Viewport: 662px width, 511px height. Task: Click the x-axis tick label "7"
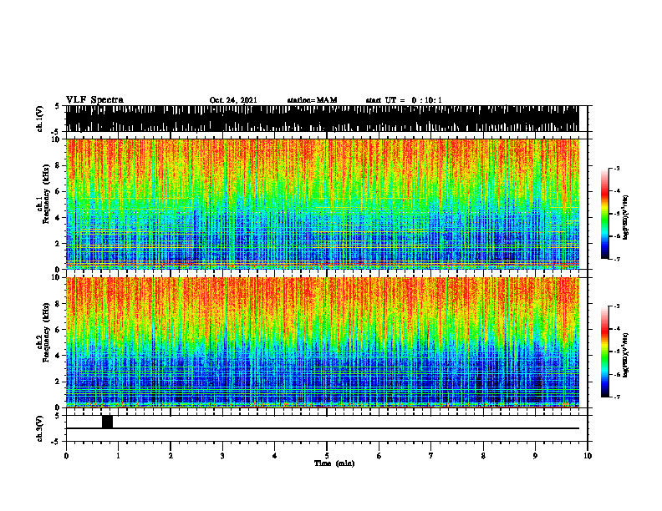coord(431,456)
